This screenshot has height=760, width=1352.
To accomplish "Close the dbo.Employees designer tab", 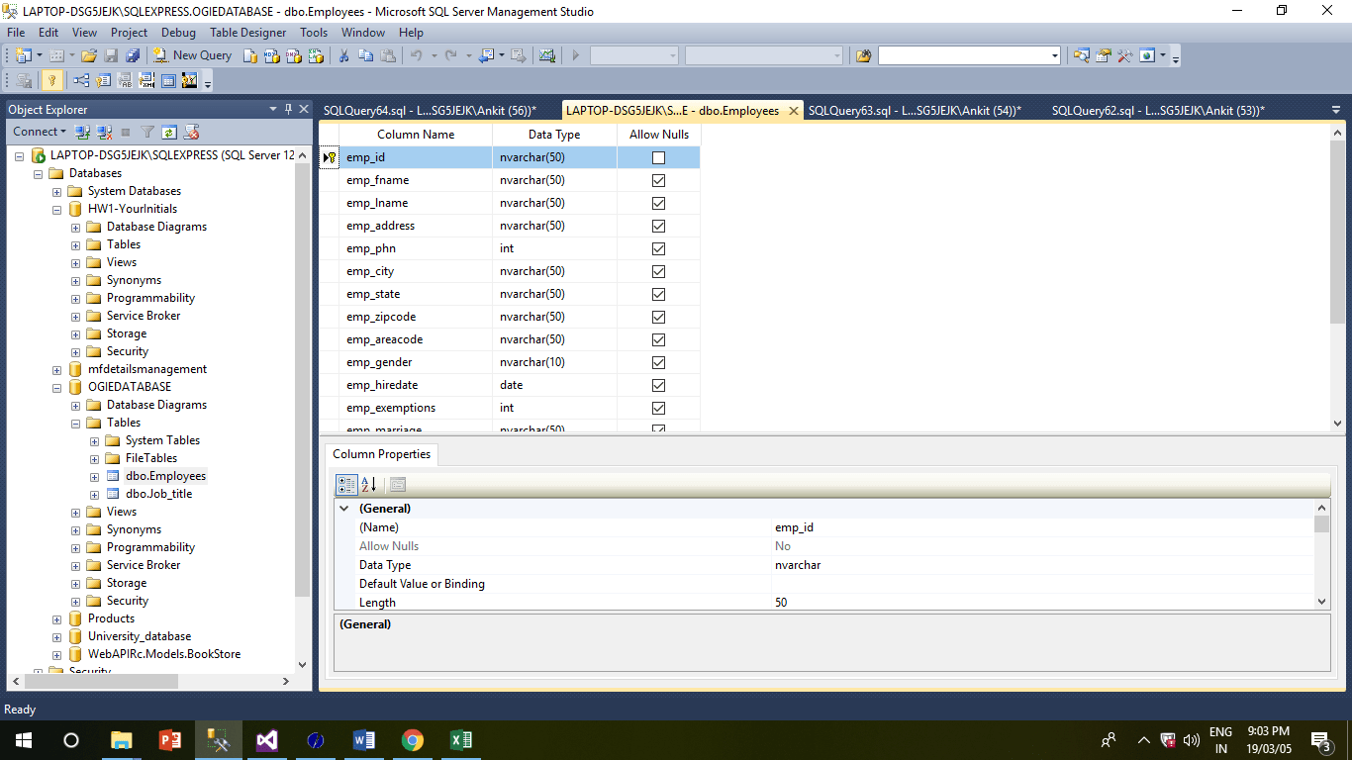I will pyautogui.click(x=793, y=111).
